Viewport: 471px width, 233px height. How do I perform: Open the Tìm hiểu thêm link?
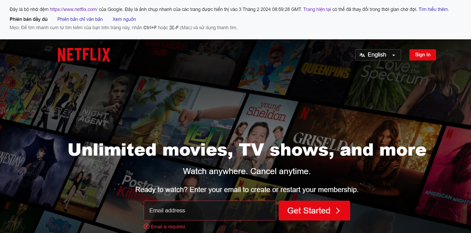pos(434,9)
